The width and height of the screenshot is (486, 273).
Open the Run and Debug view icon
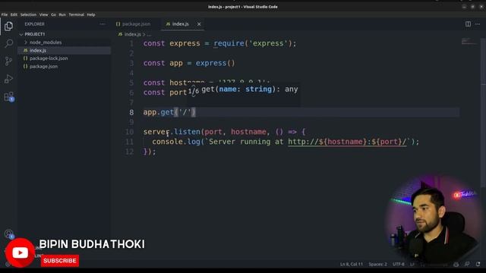8,79
